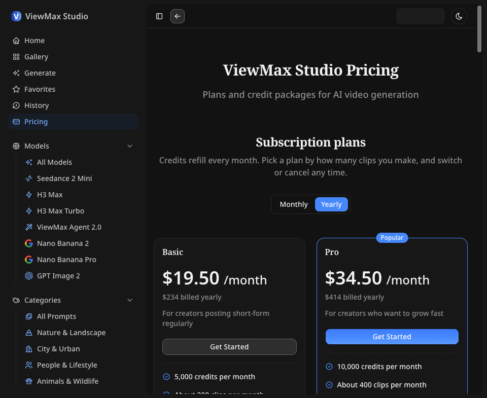
Task: Select Yearly billing option
Action: [331, 204]
